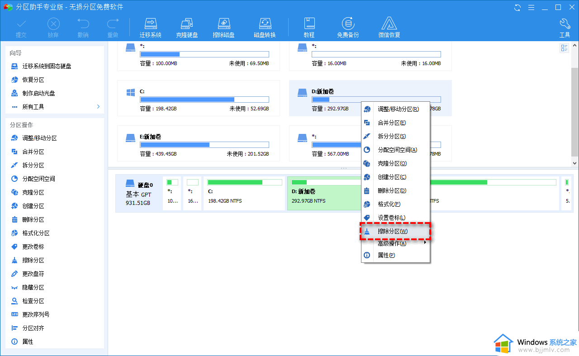This screenshot has width=579, height=356.
Task: Expand the 所有工具 arrow in the wizard panel
Action: (x=98, y=107)
